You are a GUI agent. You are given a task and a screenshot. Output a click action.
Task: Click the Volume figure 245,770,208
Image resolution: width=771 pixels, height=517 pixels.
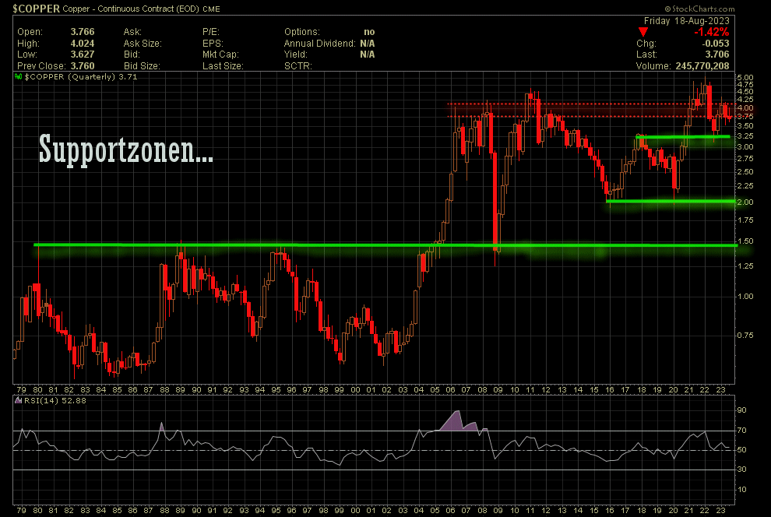[x=702, y=66]
